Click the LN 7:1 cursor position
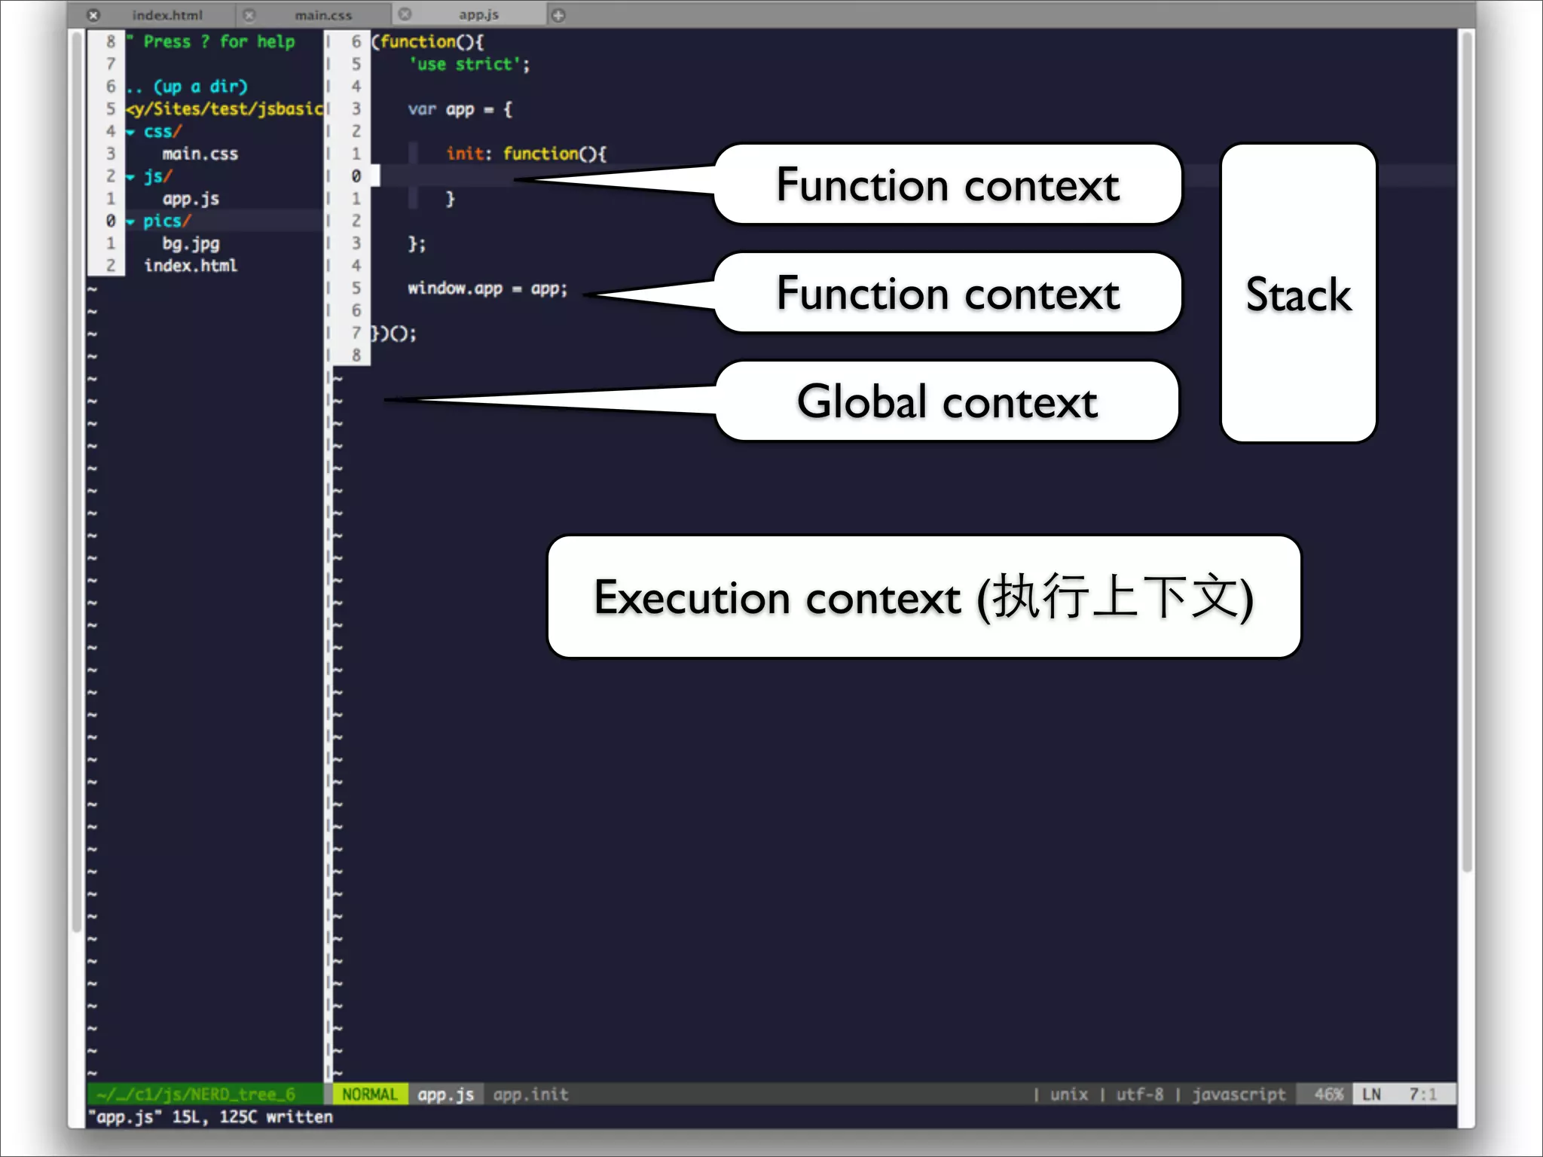This screenshot has height=1157, width=1543. [x=1404, y=1094]
